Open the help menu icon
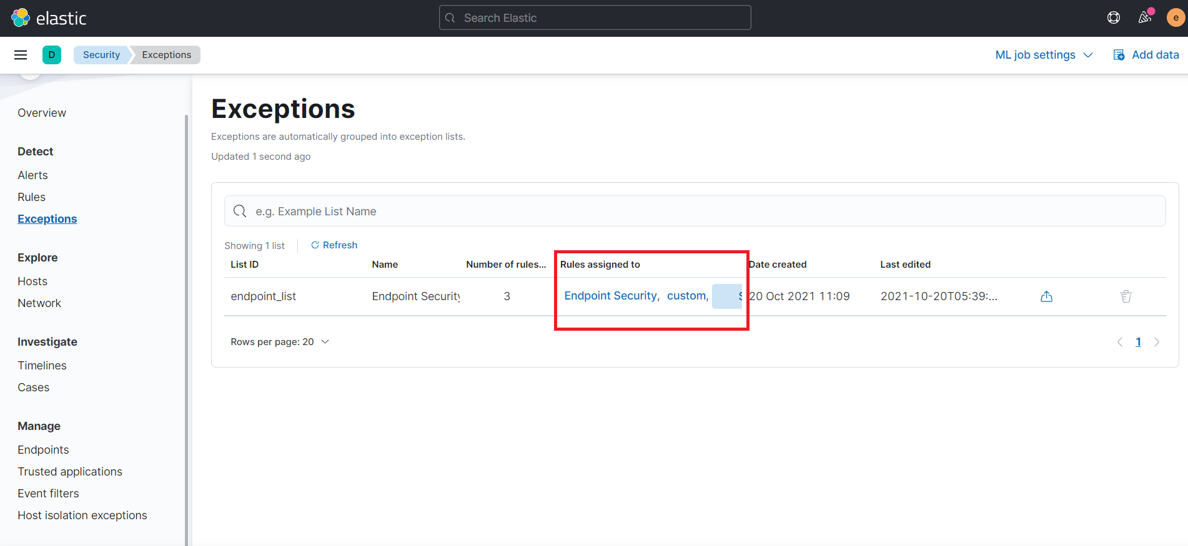1188x546 pixels. (1114, 17)
